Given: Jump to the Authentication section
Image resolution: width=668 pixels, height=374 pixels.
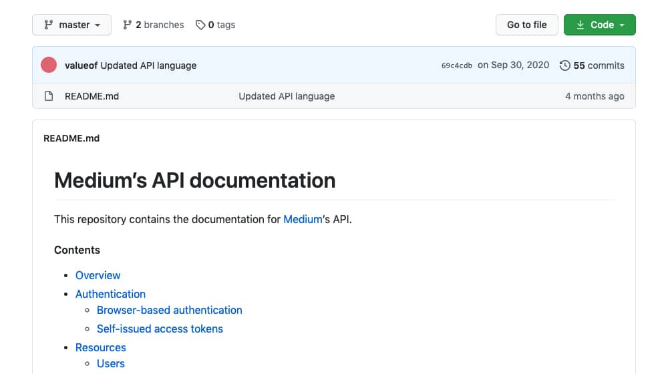Looking at the screenshot, I should (x=110, y=294).
